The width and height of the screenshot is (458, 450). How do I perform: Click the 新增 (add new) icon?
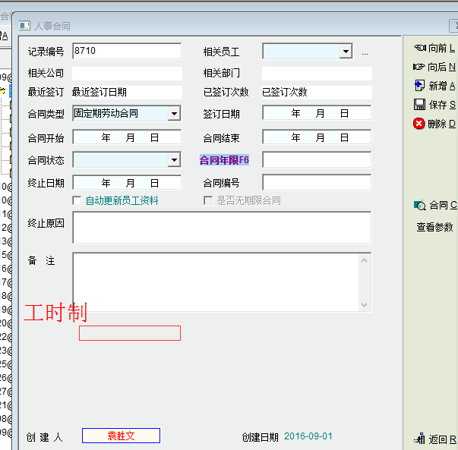coord(419,86)
